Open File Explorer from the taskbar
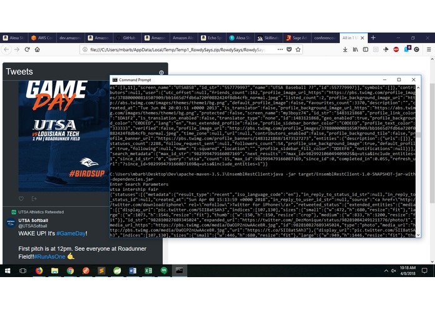The height and width of the screenshot is (309, 435). [x=54, y=270]
